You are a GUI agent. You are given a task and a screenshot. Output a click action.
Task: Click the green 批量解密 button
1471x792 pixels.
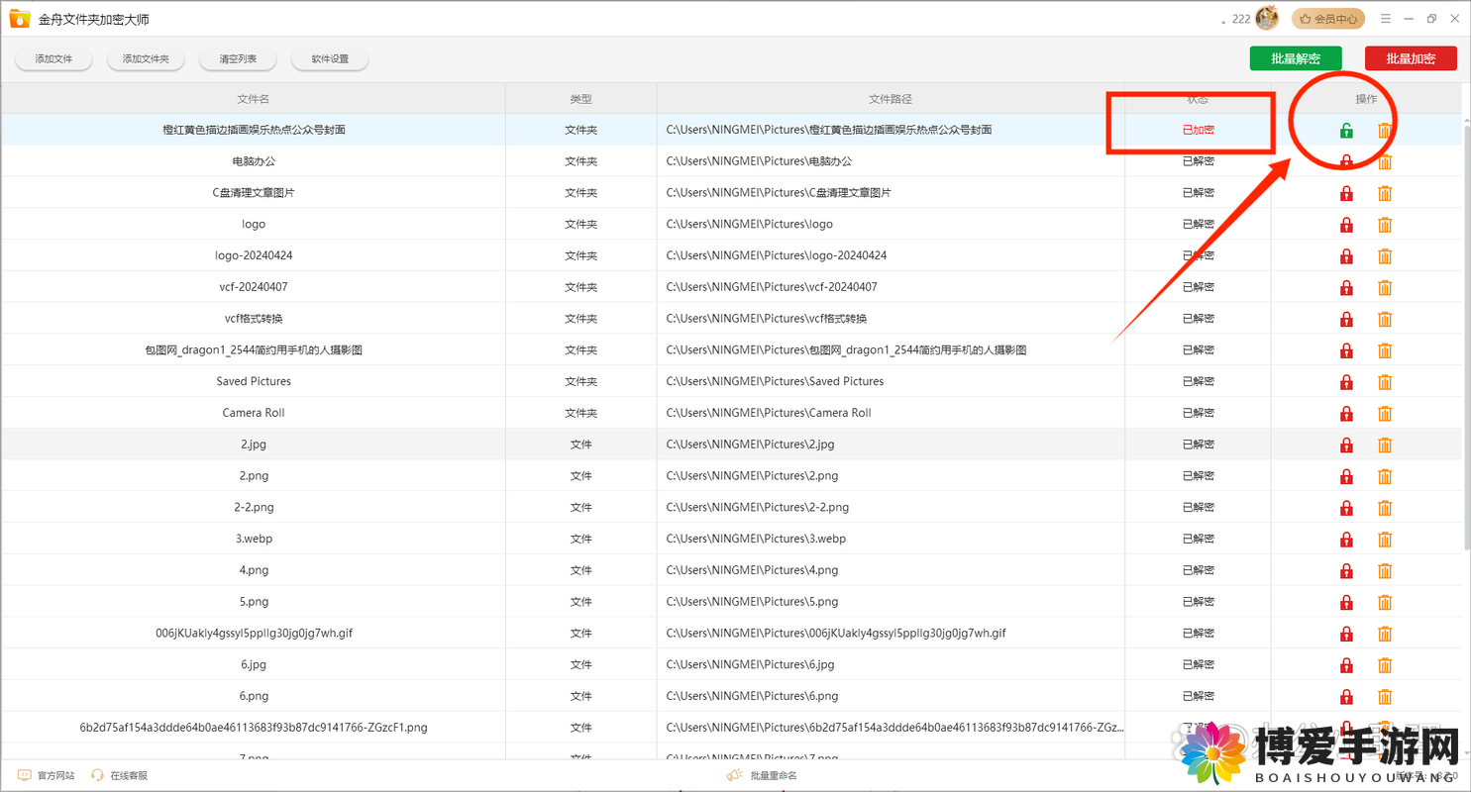tap(1296, 58)
